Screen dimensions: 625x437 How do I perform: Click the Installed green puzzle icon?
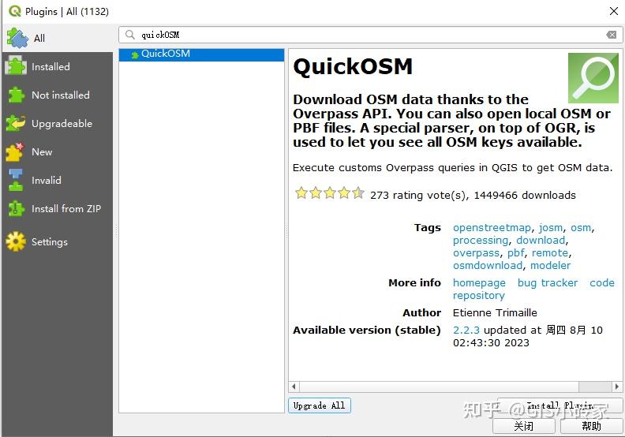point(16,66)
